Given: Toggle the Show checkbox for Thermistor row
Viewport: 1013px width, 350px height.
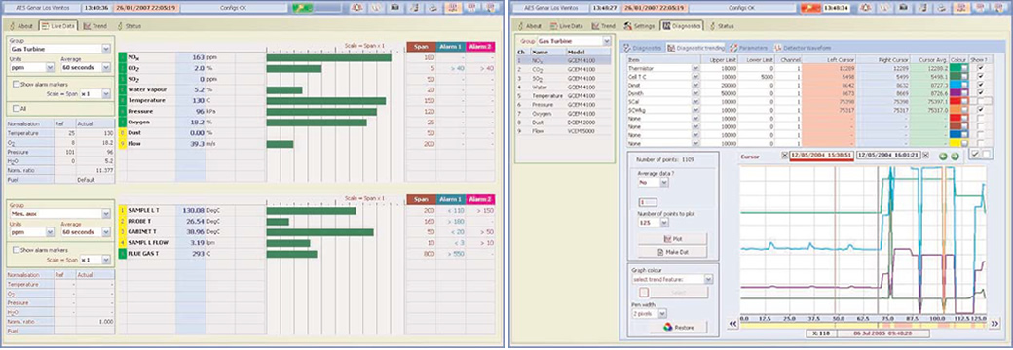Looking at the screenshot, I should pos(981,67).
